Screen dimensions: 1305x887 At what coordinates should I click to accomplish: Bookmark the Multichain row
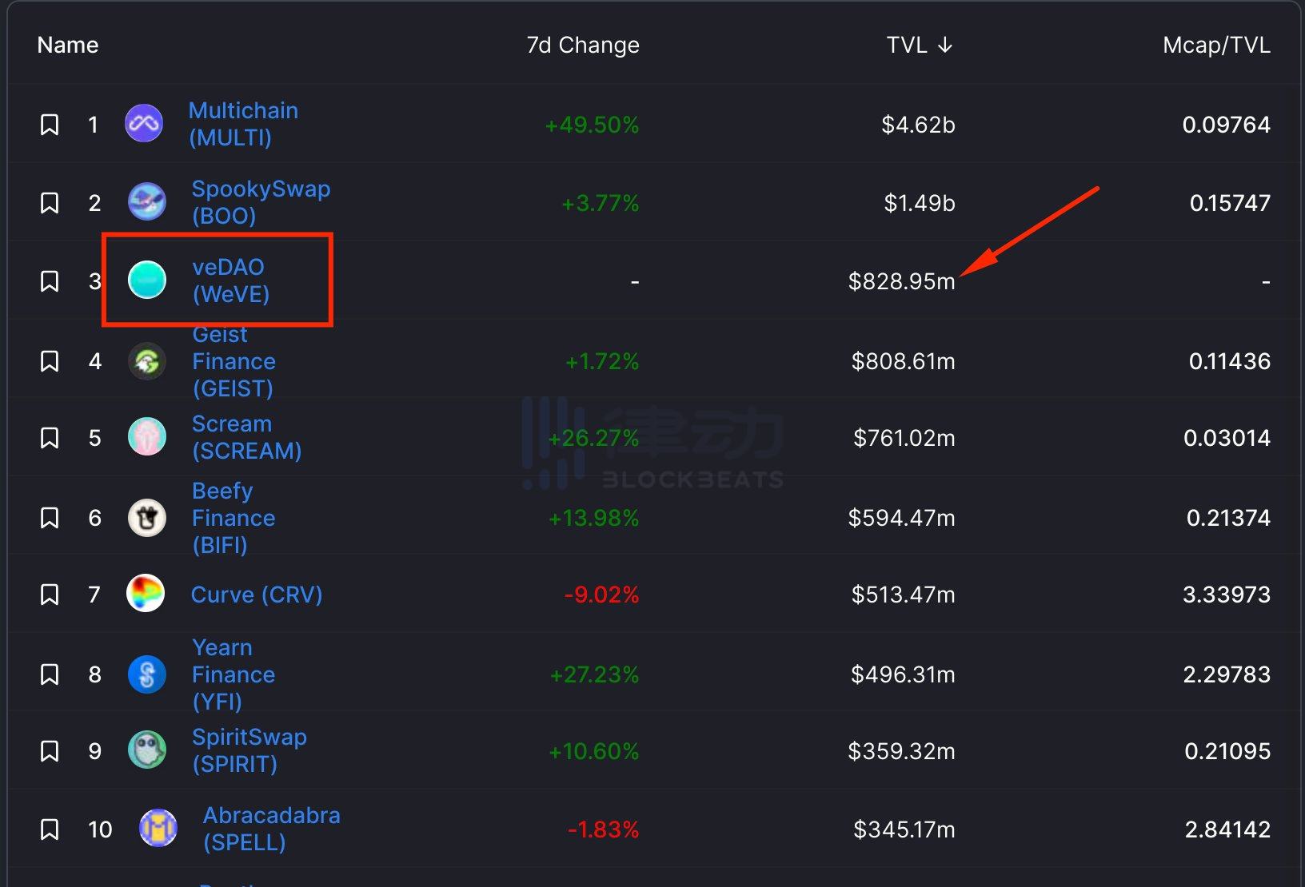click(50, 125)
